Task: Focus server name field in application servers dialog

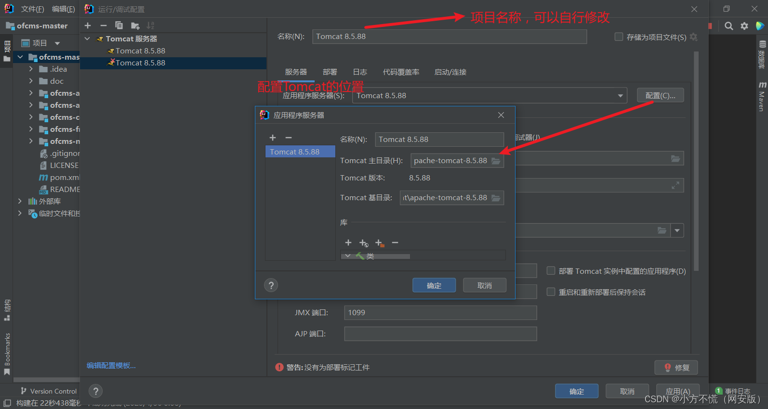Action: [x=439, y=140]
